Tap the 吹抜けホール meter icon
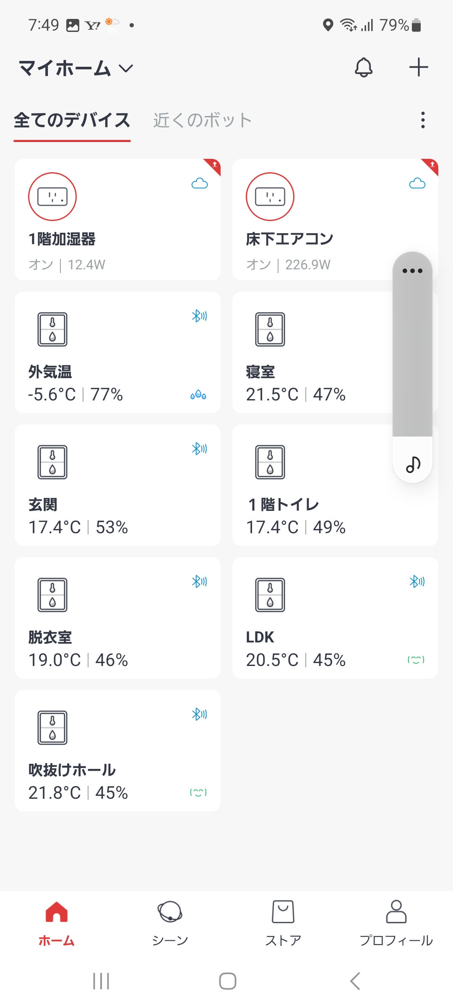 52,728
